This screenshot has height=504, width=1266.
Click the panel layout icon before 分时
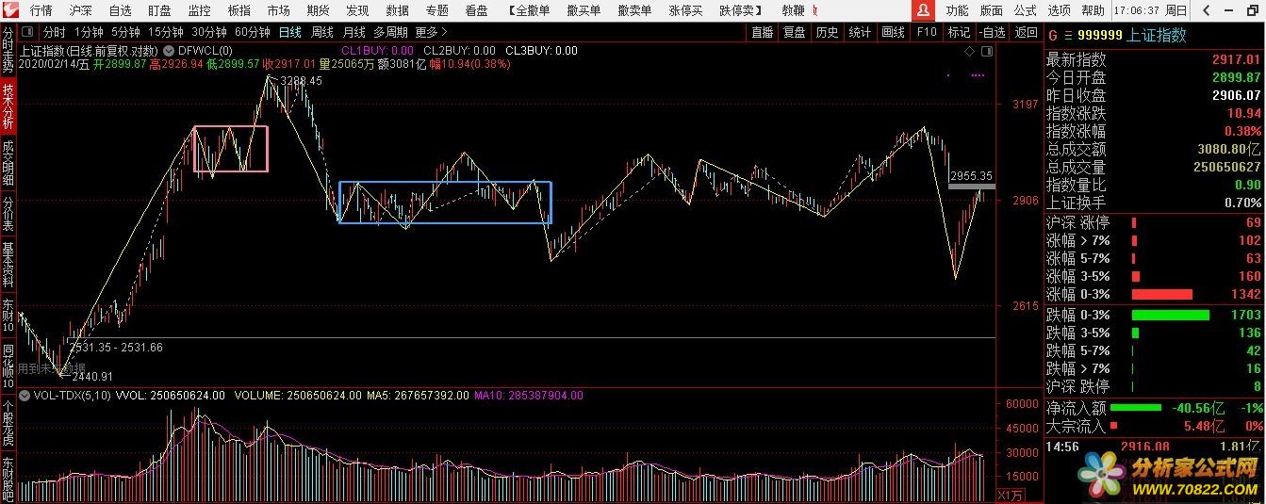28,32
